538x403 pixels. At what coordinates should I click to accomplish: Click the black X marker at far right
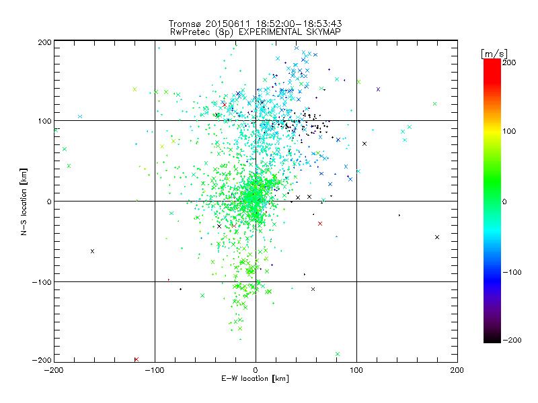pyautogui.click(x=436, y=237)
